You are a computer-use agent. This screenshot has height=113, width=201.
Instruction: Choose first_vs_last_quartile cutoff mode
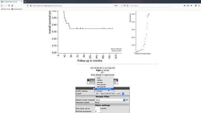[104, 89]
